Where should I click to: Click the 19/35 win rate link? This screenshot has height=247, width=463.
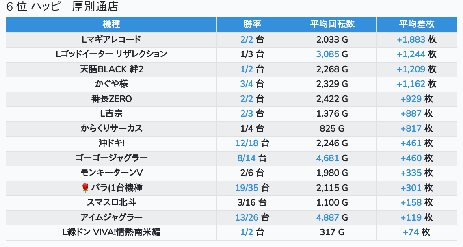[x=247, y=188]
